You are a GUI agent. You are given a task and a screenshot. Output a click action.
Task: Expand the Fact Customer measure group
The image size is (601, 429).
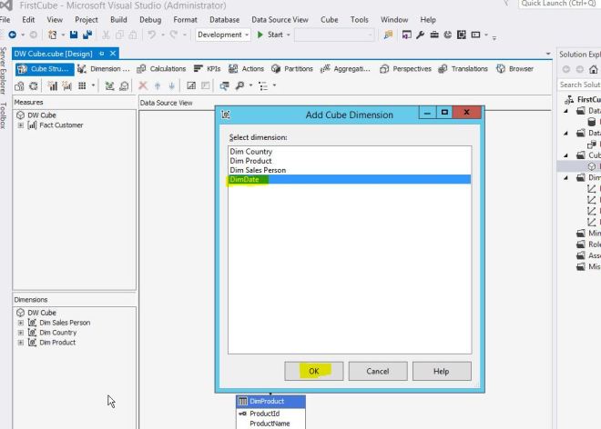coord(21,125)
